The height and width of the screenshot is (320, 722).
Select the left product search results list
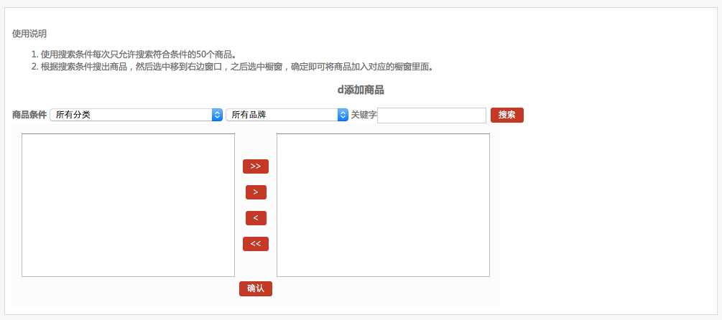point(128,205)
